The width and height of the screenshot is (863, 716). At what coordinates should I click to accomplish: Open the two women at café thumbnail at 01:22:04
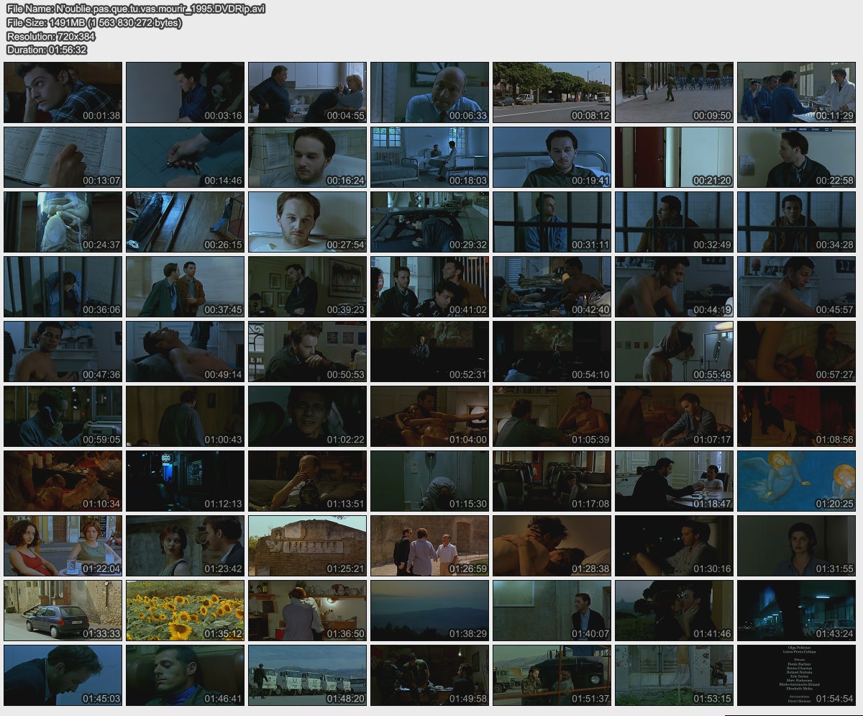[x=63, y=545]
